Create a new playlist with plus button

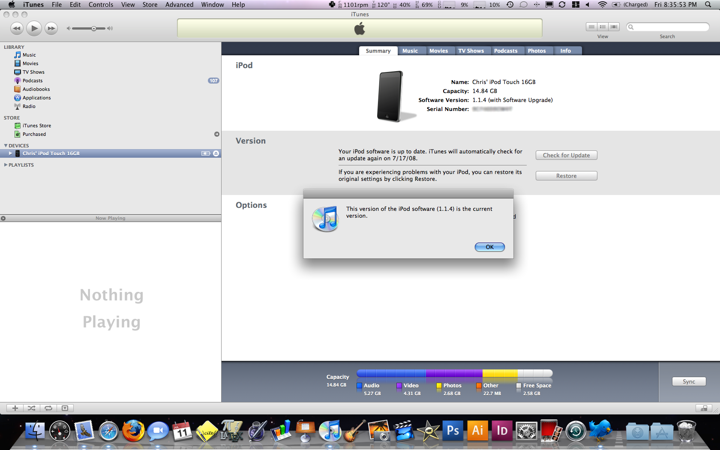point(15,408)
